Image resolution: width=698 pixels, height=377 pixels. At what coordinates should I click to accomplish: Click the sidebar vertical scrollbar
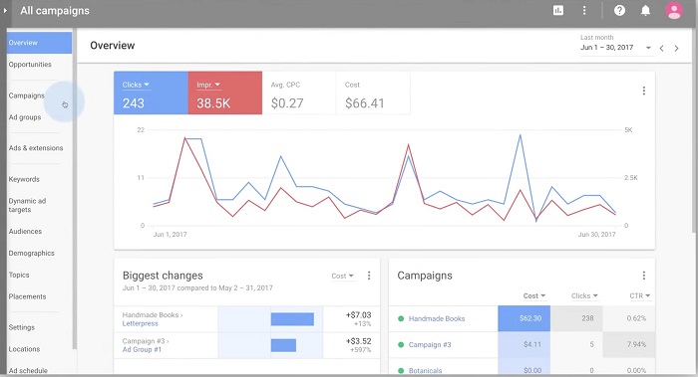[75, 189]
